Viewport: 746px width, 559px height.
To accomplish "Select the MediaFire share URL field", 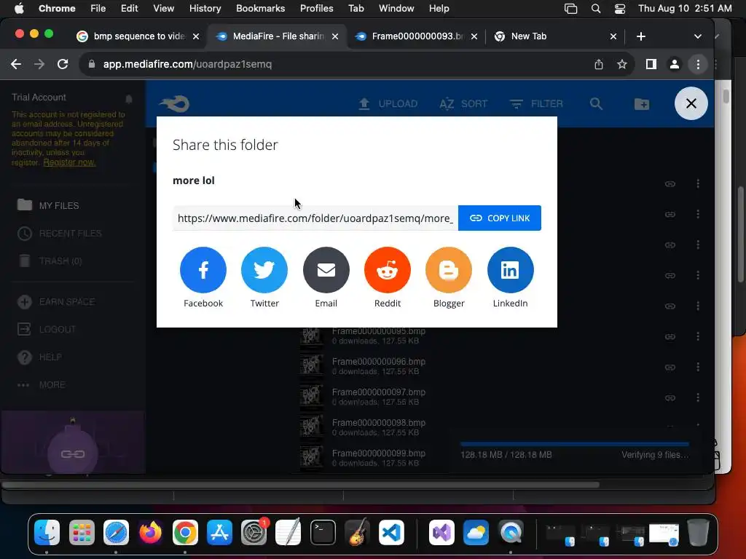I will coord(315,218).
